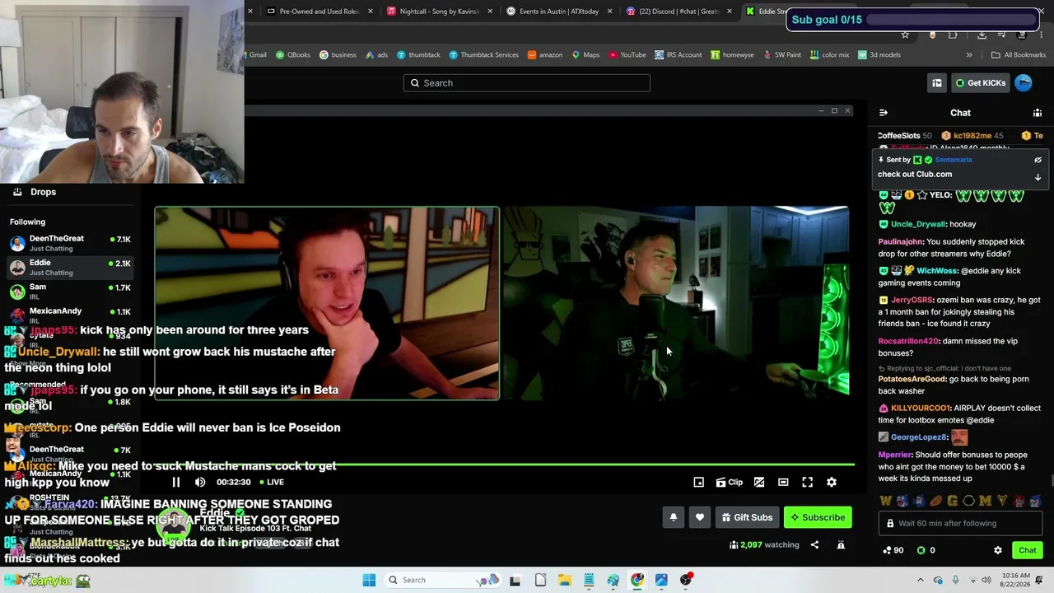Open the All Bookmarks folder
This screenshot has height=593, width=1054.
point(1019,55)
